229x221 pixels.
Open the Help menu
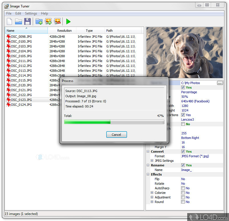44,13
